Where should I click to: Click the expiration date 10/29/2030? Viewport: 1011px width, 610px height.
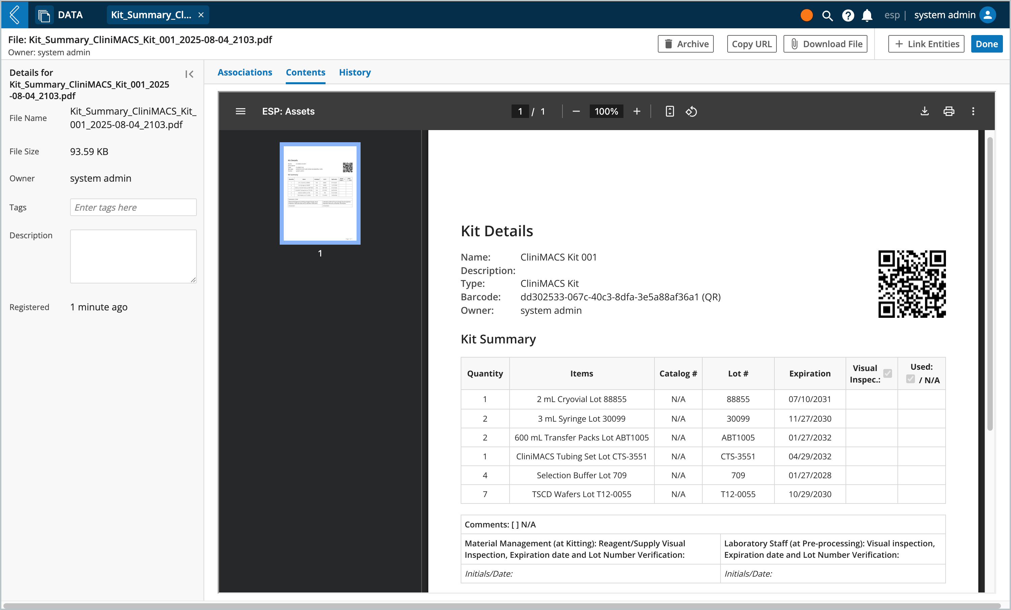[809, 494]
